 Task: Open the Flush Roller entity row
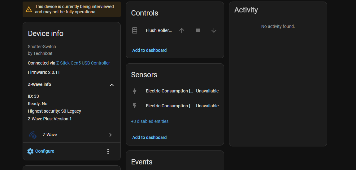tap(159, 30)
